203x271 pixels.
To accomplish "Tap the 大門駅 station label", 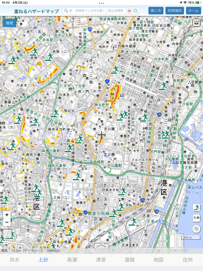I will pyautogui.click(x=156, y=152).
